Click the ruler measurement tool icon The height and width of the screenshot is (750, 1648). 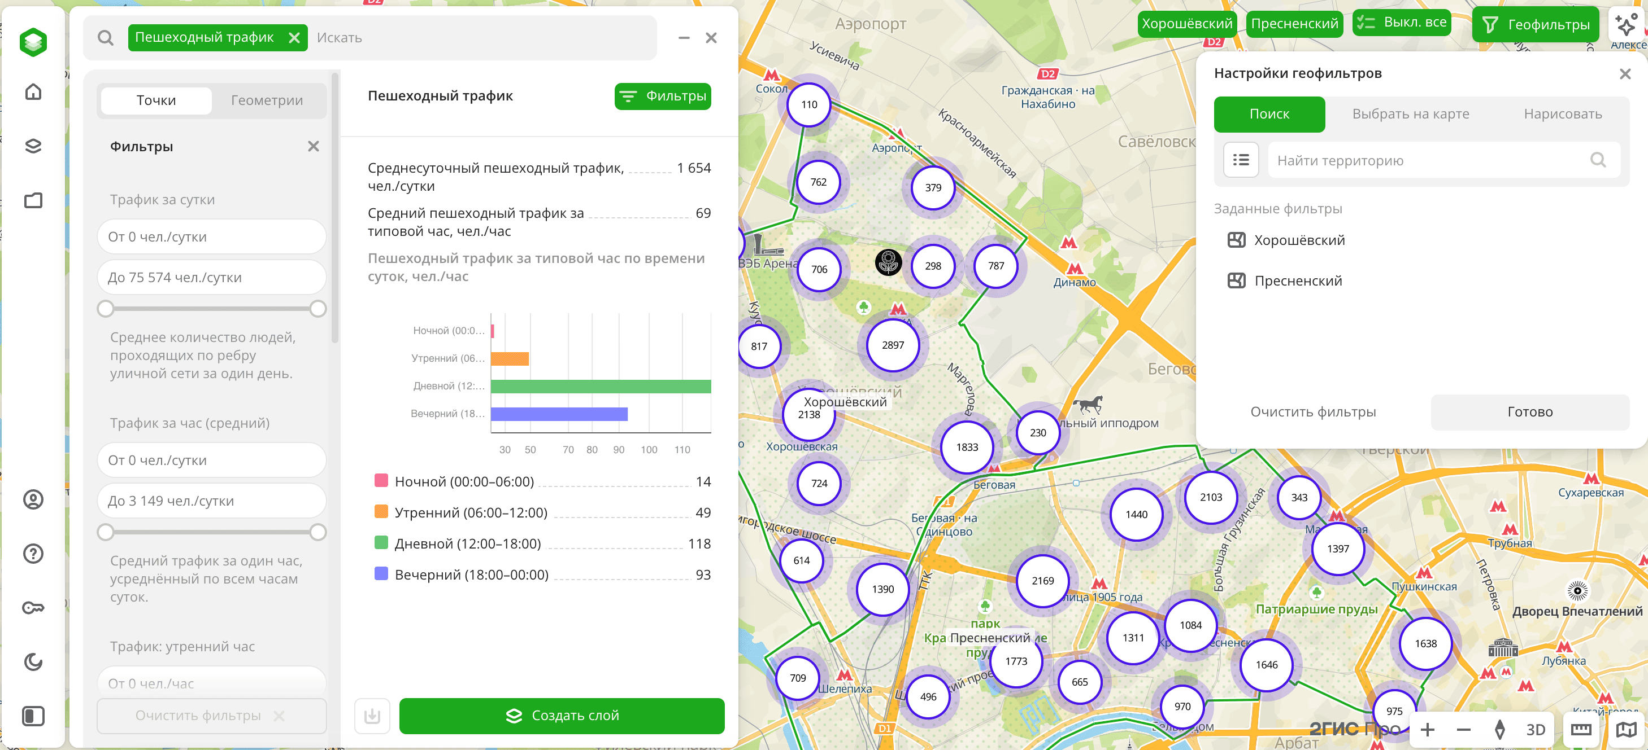pyautogui.click(x=1581, y=730)
